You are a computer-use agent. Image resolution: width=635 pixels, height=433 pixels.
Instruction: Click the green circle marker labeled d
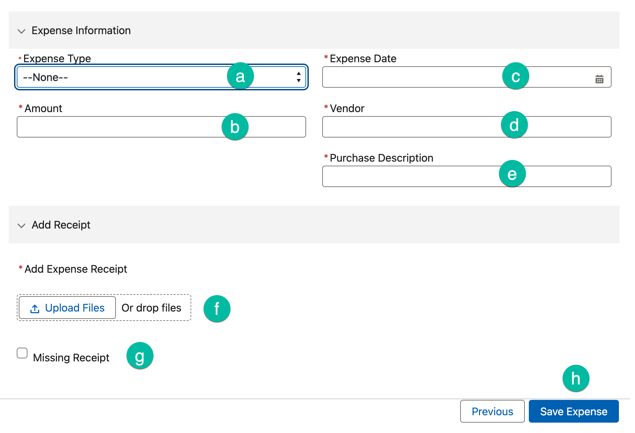(x=514, y=125)
